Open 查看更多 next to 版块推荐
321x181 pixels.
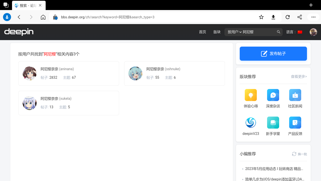coord(299,76)
